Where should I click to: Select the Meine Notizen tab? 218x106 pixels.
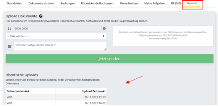tap(129, 3)
